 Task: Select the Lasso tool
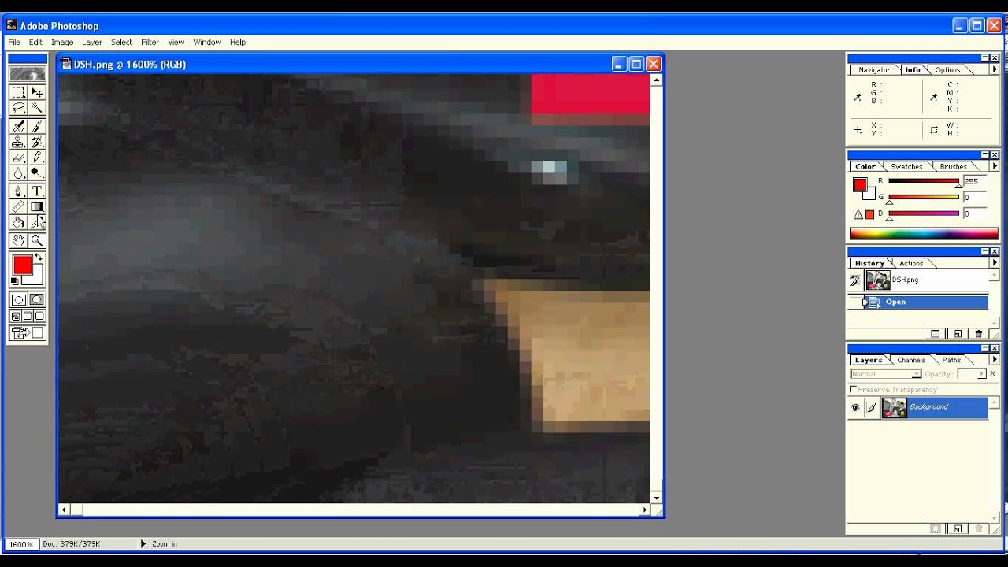pyautogui.click(x=18, y=109)
